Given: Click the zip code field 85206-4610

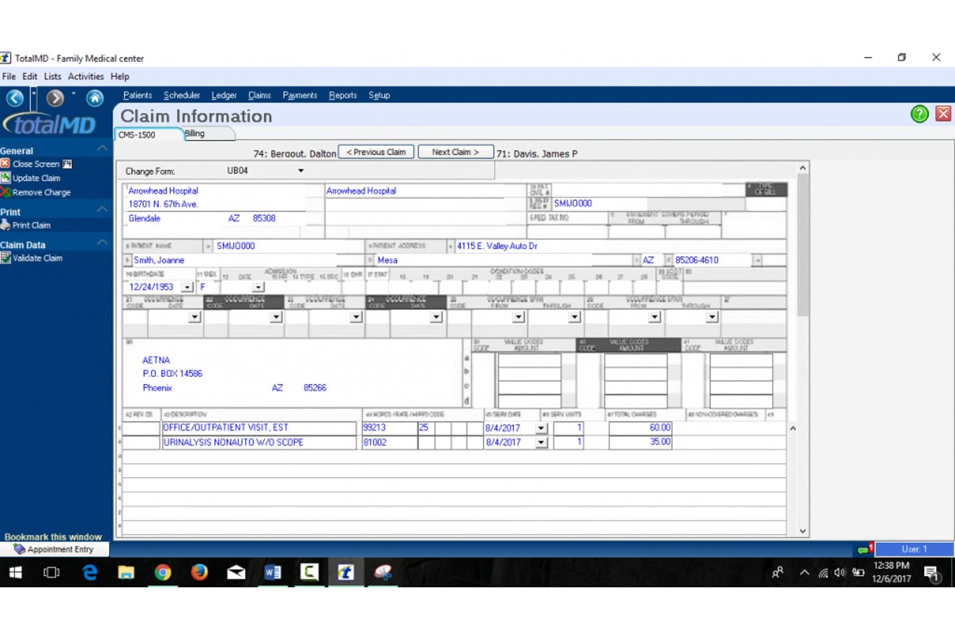Looking at the screenshot, I should 712,260.
